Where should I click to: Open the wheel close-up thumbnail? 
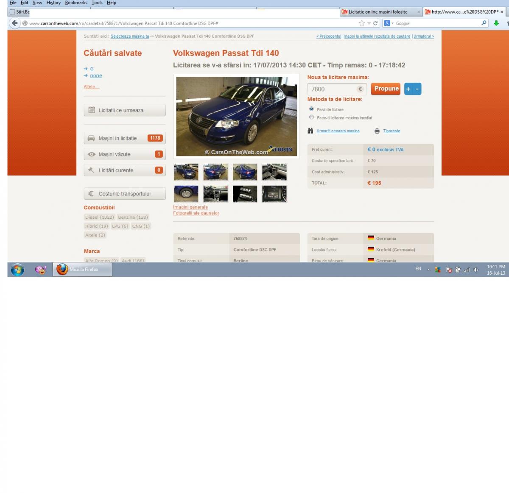tap(186, 194)
